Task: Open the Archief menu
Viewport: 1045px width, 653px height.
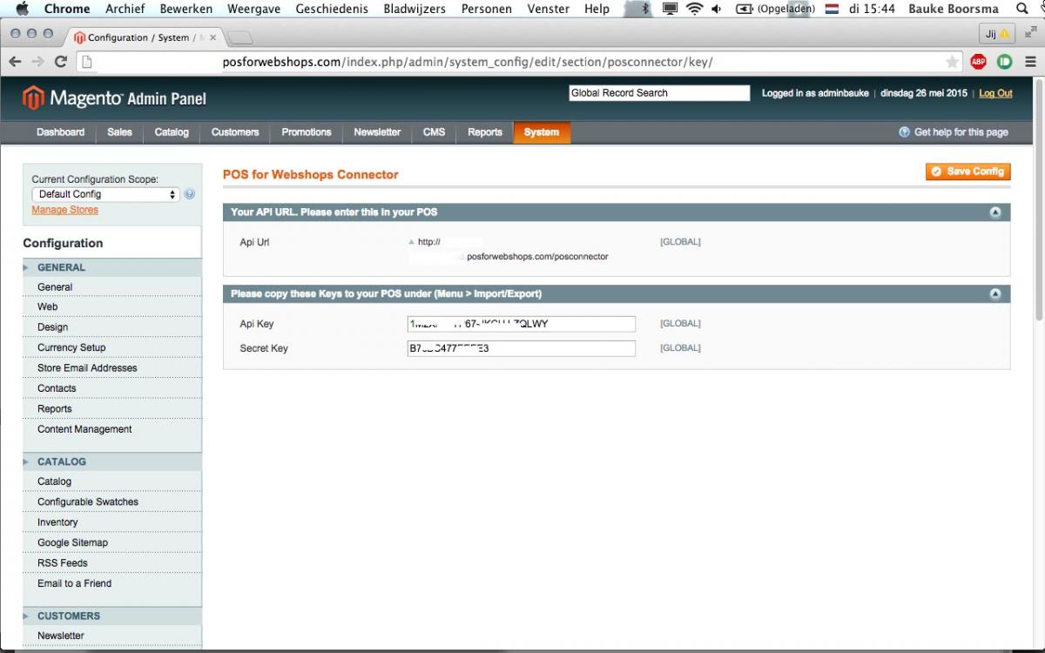Action: [x=125, y=9]
